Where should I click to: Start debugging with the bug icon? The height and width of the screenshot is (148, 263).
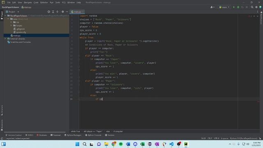(x=238, y=7)
